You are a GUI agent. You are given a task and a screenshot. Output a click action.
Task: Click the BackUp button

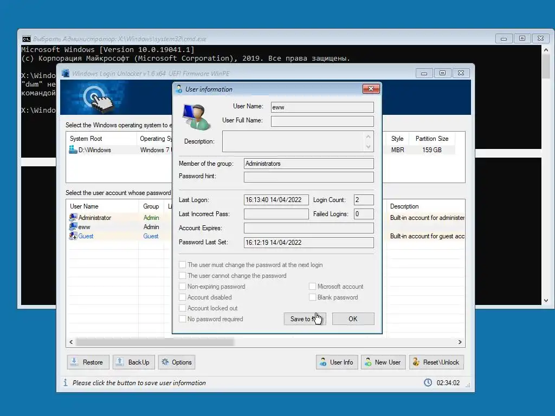[133, 362]
